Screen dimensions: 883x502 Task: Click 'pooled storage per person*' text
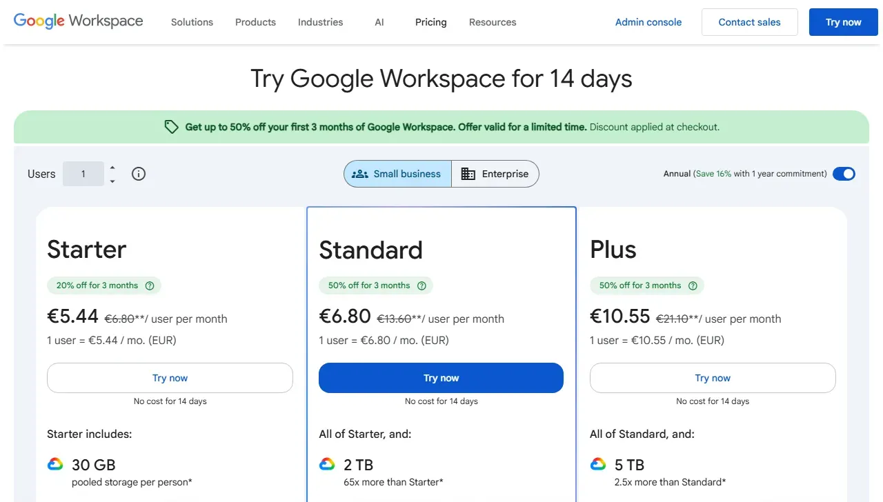[x=132, y=482]
